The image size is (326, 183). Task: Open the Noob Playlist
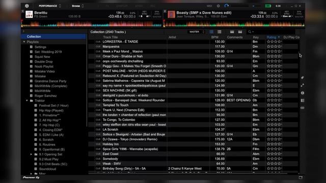click(44, 67)
